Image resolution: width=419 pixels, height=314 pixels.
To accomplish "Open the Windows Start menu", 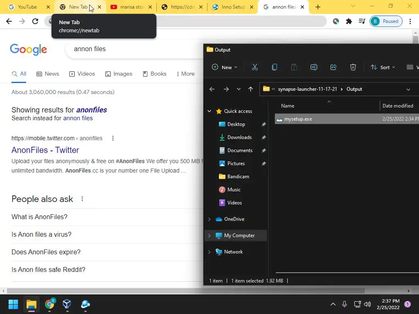I will 13,304.
